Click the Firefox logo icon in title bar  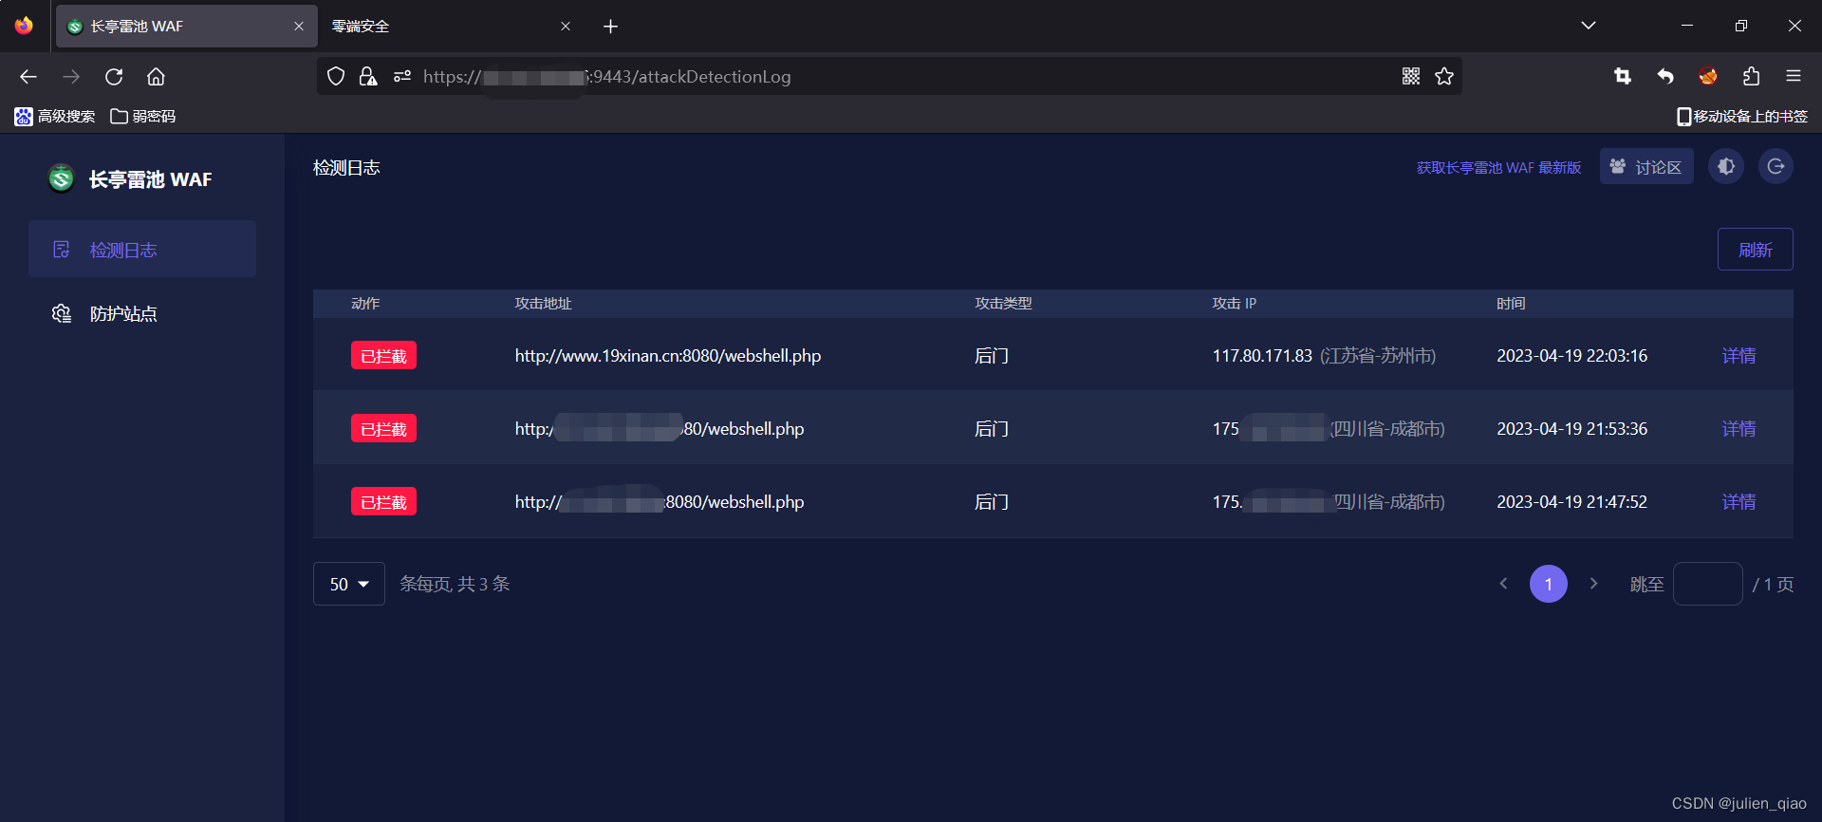pos(24,26)
